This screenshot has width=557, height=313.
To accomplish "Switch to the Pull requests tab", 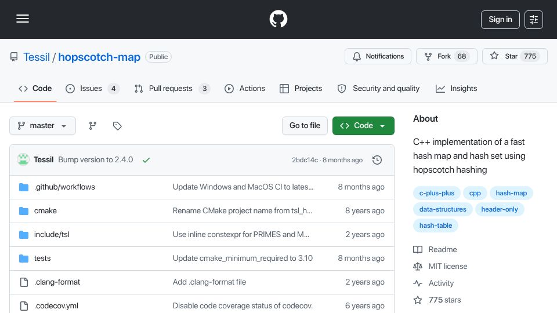I will coord(172,88).
